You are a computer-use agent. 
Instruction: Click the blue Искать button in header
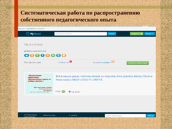pyautogui.click(x=112, y=34)
